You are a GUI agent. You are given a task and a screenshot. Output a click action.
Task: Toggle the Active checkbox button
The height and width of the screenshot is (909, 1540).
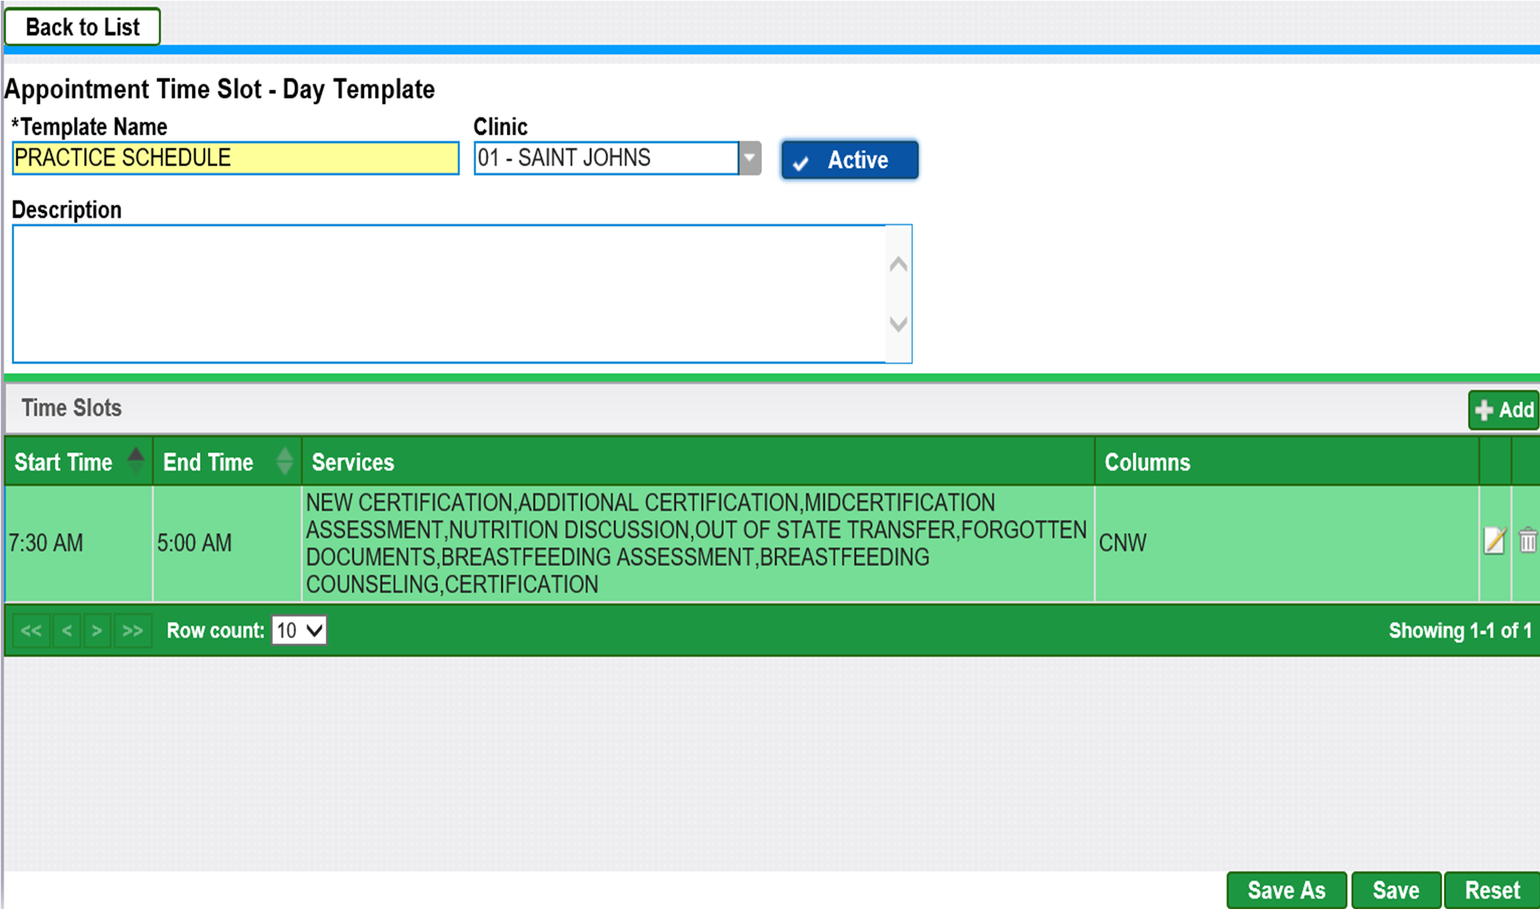tap(849, 160)
